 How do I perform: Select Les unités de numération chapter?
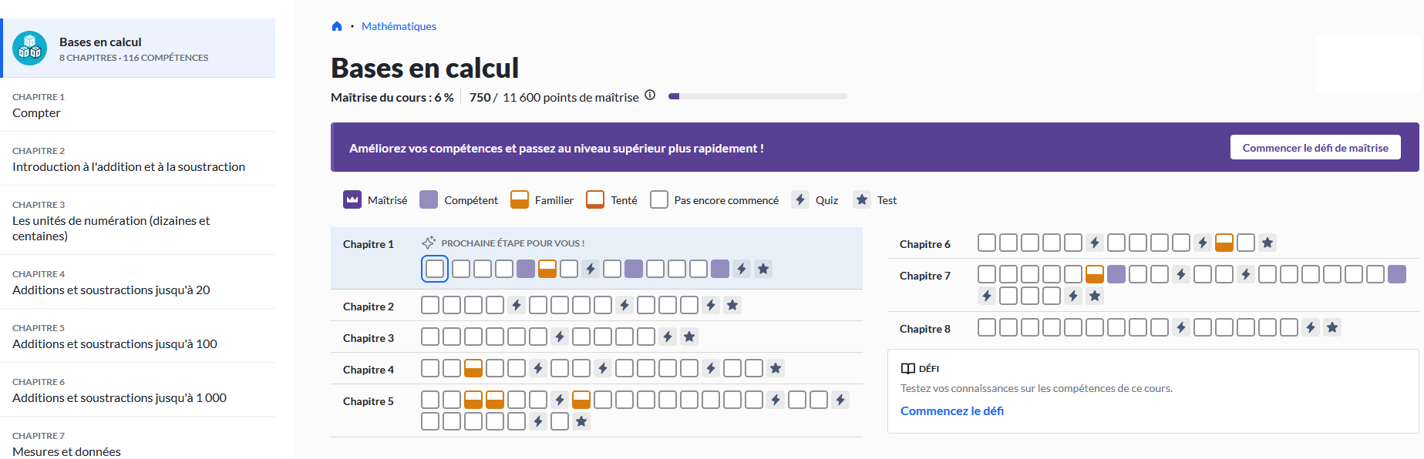point(137,220)
